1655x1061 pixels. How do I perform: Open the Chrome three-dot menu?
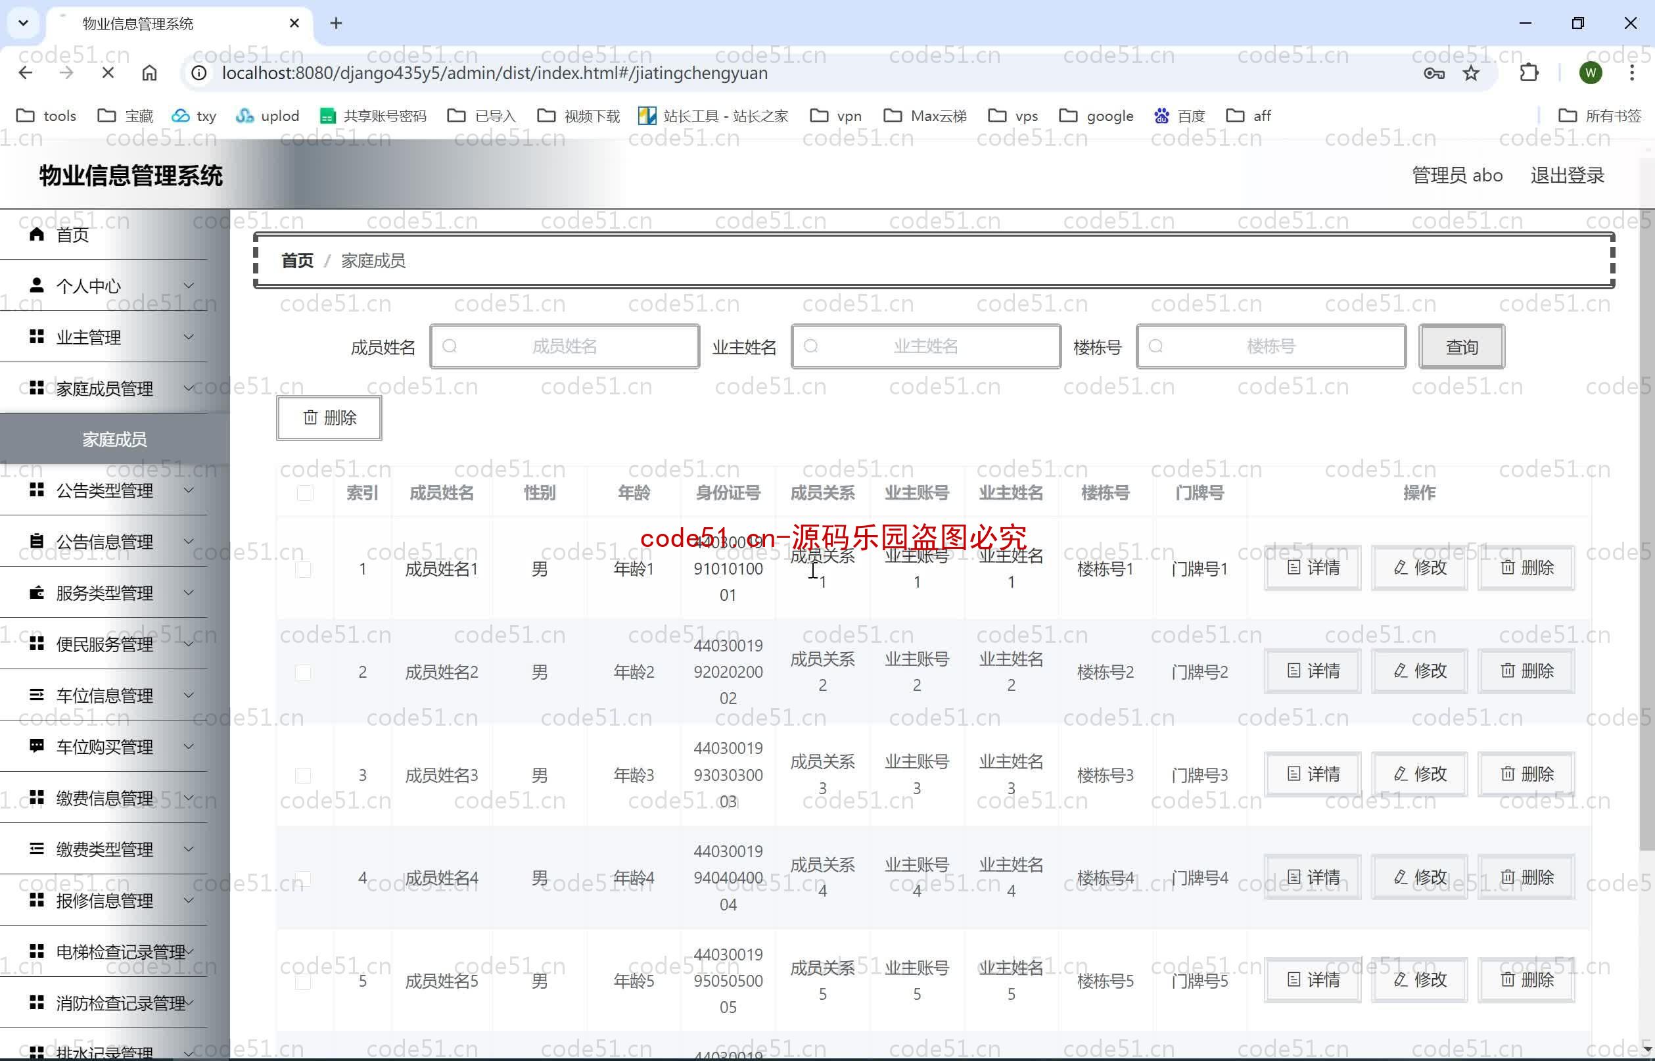click(x=1631, y=73)
